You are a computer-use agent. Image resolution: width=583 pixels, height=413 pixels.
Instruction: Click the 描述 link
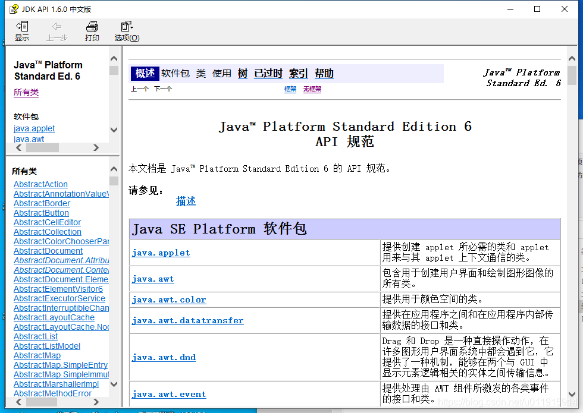tap(186, 201)
